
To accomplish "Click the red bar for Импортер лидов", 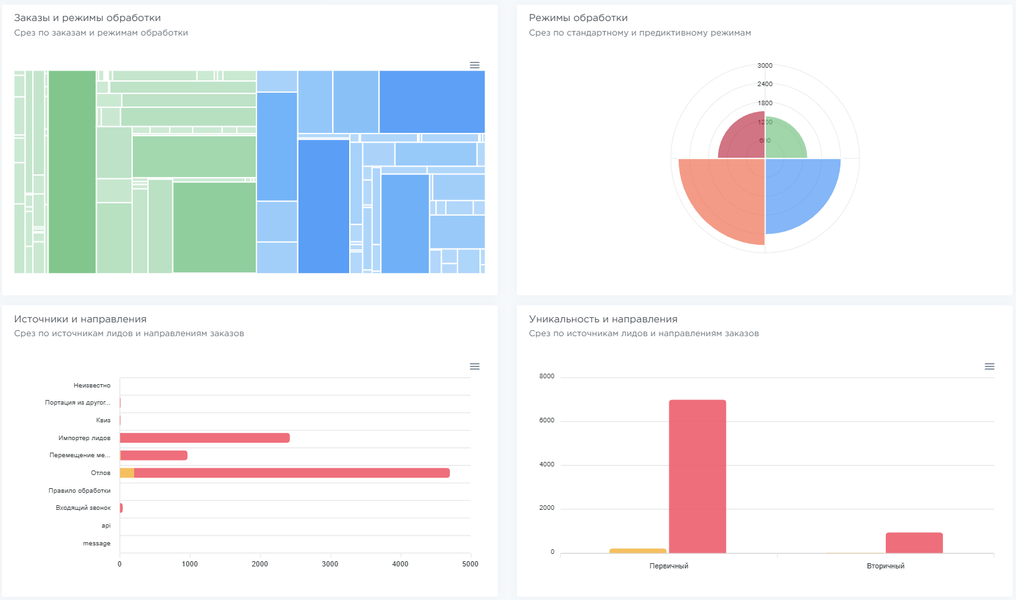I will [x=205, y=438].
